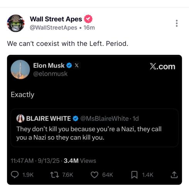Open the 11:47 AM 9/13/25 timestamp
This screenshot has width=189, height=193.
click(x=35, y=161)
